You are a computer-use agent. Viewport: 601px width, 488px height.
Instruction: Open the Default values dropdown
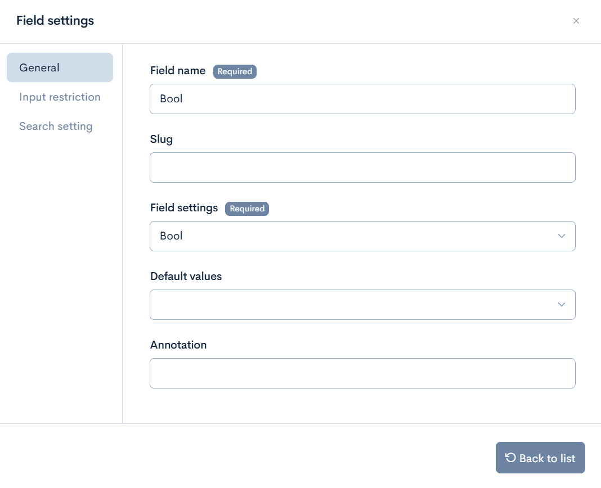pos(362,304)
